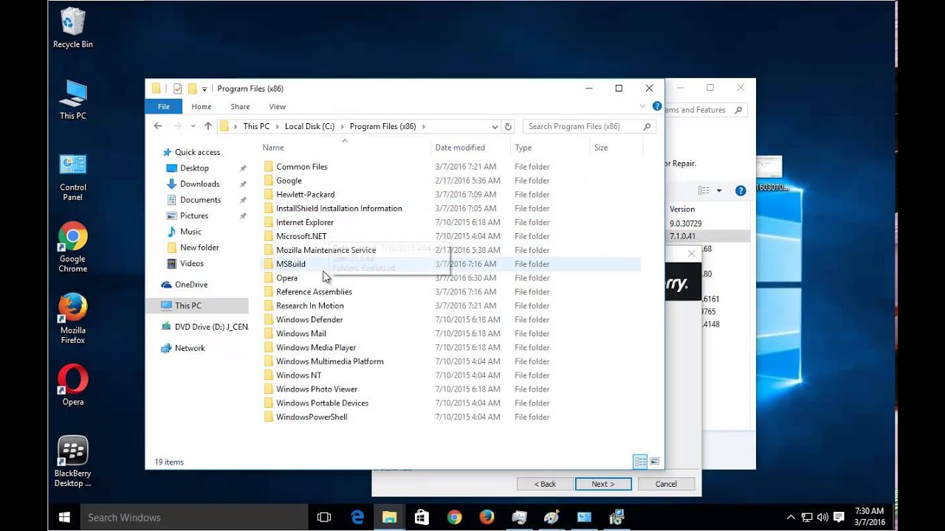This screenshot has width=945, height=531.
Task: Select Downloads in navigation pane
Action: [x=199, y=184]
